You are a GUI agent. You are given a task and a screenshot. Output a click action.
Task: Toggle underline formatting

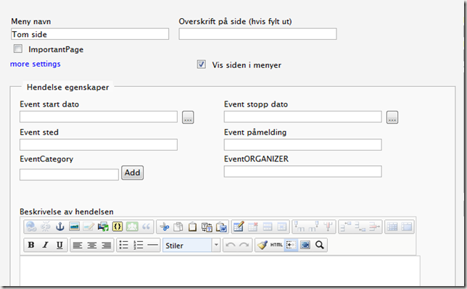[x=59, y=245]
